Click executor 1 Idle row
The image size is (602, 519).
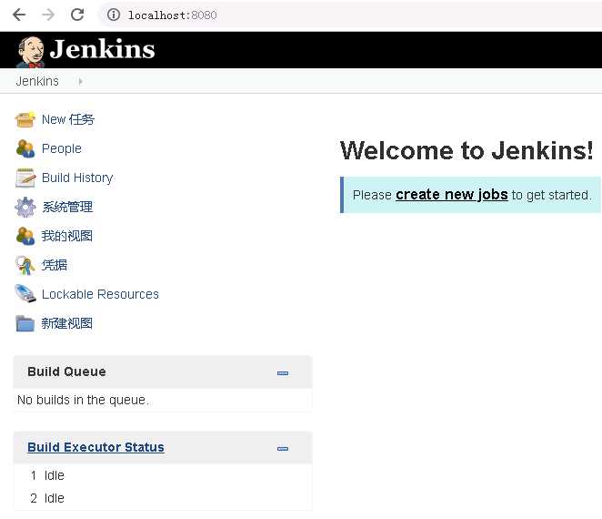click(163, 476)
